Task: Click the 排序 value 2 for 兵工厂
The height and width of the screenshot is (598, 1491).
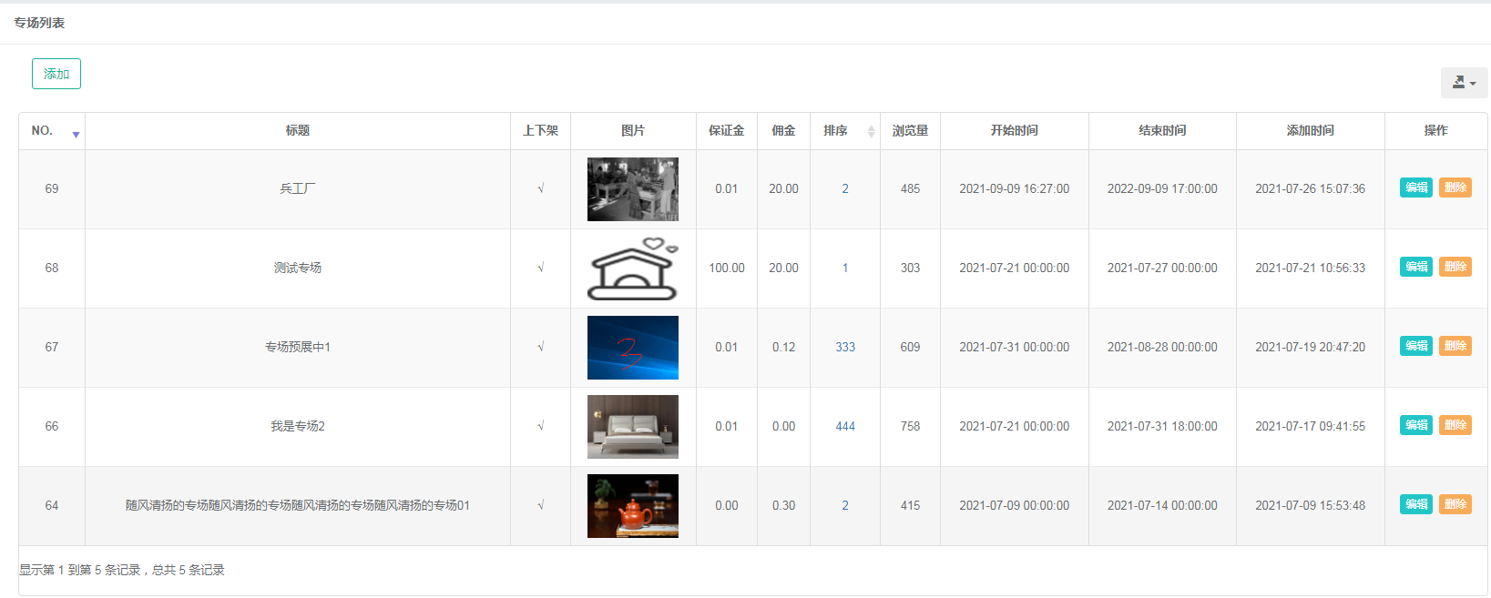Action: click(x=845, y=189)
